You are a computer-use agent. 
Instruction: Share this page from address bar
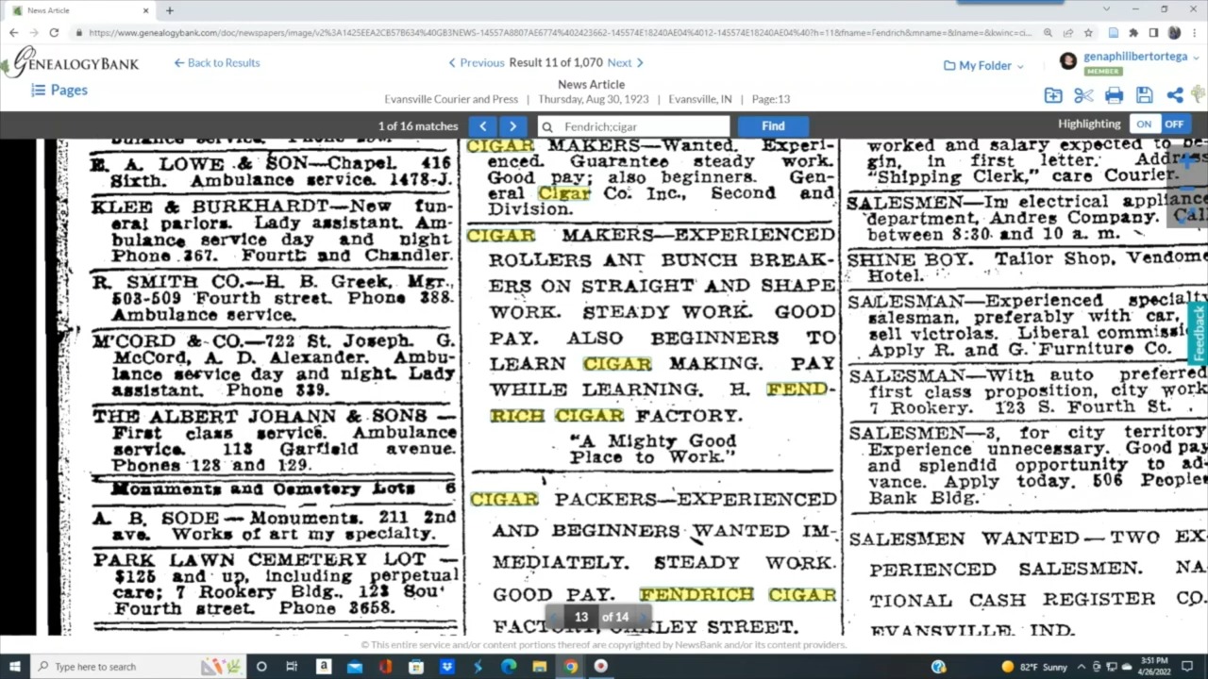point(1067,33)
